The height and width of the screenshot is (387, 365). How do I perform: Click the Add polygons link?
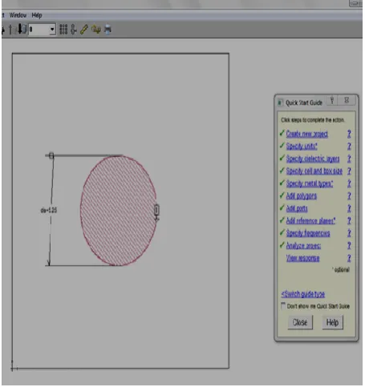(302, 196)
